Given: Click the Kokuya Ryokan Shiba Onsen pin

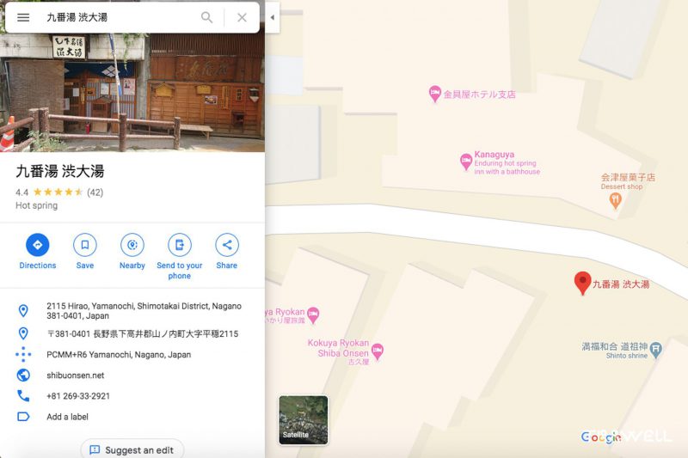Looking at the screenshot, I should click(x=378, y=351).
